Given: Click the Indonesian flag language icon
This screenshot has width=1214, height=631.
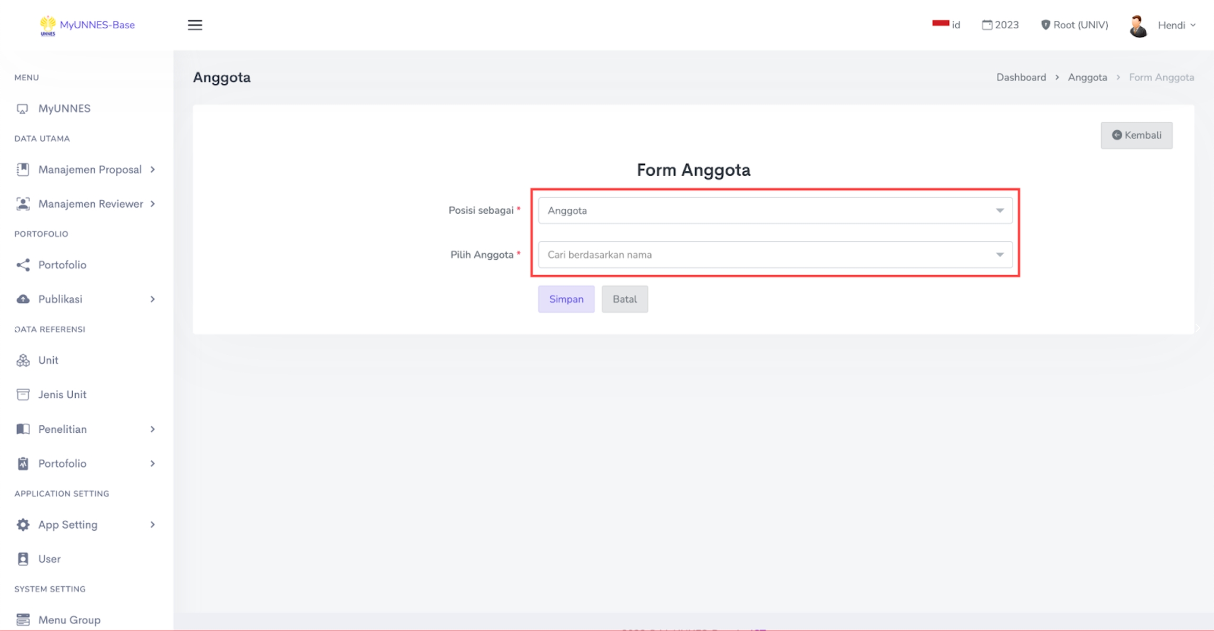Looking at the screenshot, I should coord(941,24).
